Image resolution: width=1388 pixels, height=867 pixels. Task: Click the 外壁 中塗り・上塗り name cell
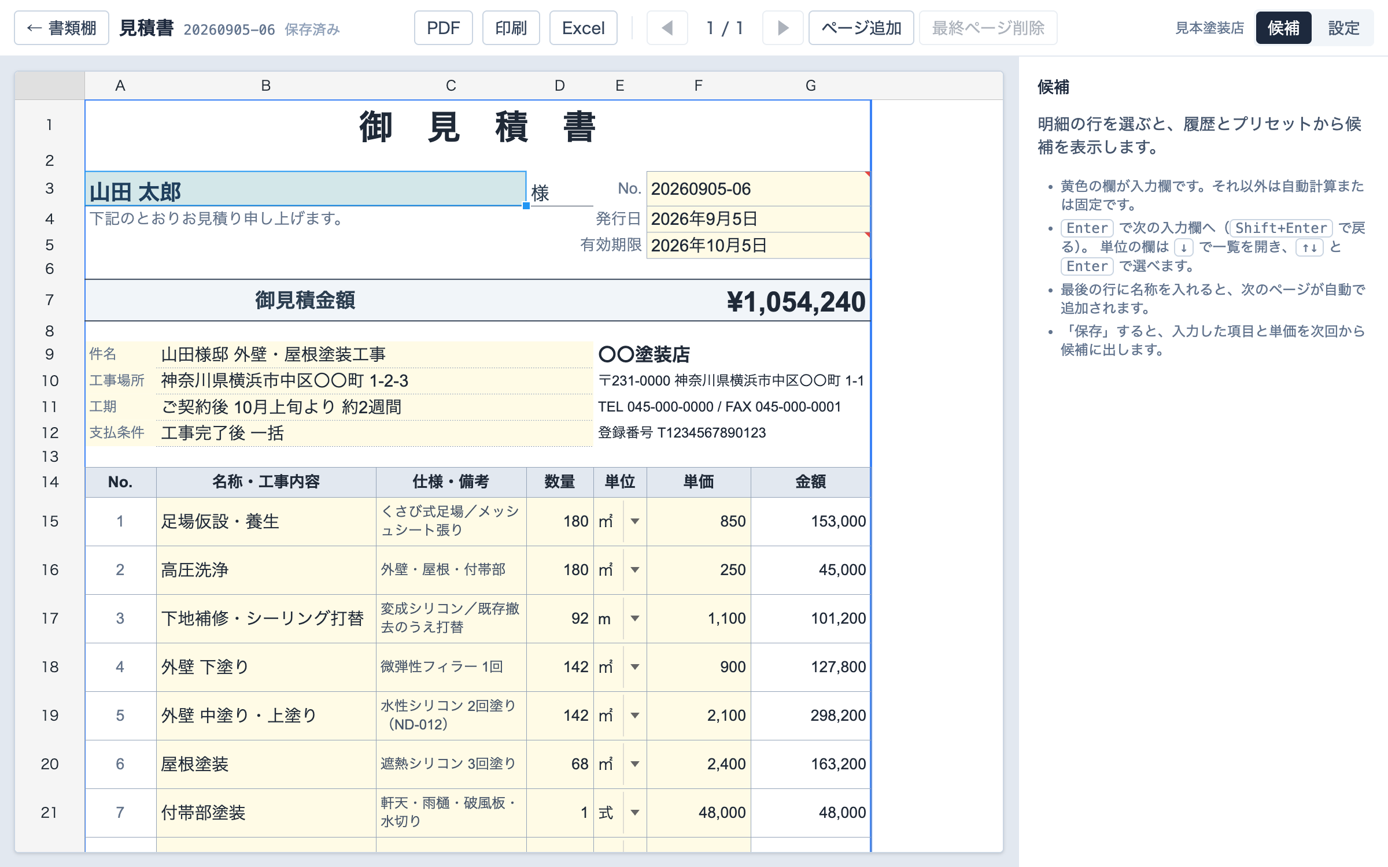266,716
